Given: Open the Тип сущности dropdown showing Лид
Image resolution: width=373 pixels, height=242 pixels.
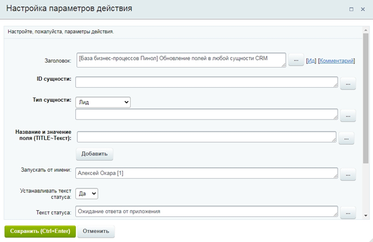Looking at the screenshot, I should [103, 102].
